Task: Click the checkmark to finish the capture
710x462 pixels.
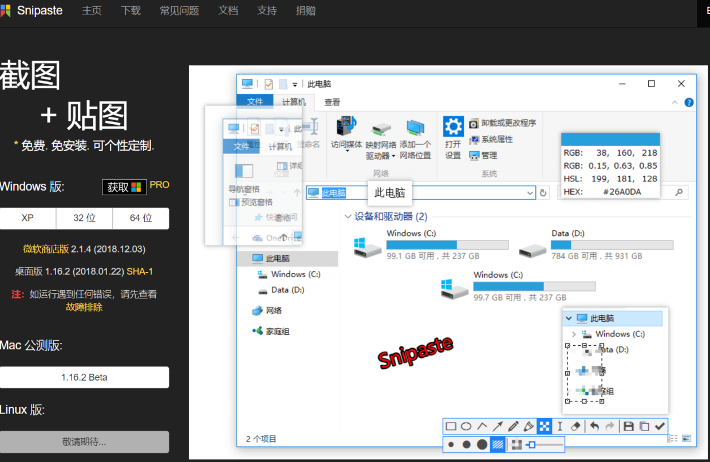Action: click(660, 426)
